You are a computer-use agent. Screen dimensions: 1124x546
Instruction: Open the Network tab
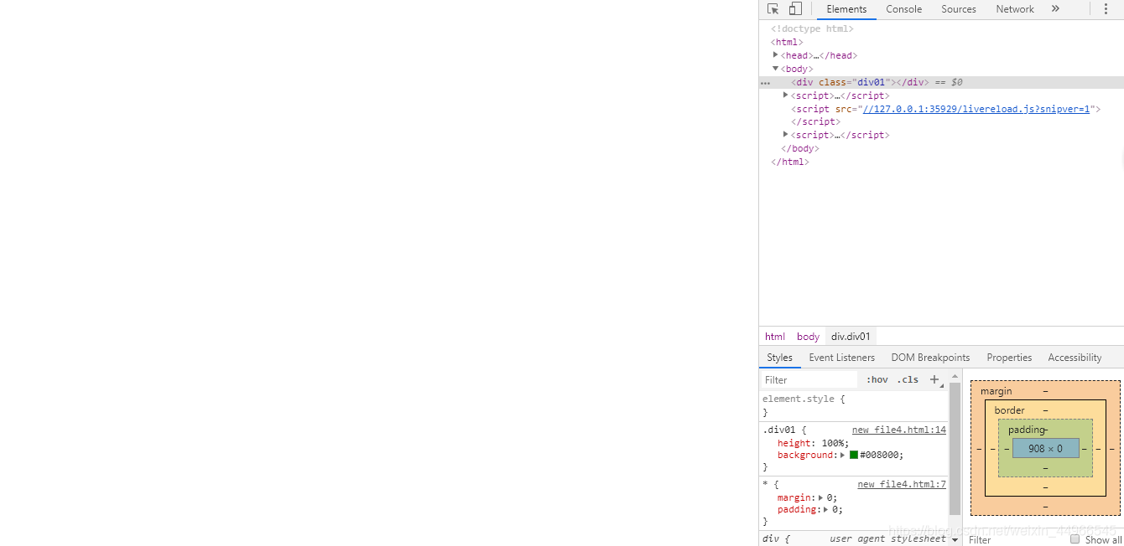(x=1015, y=9)
